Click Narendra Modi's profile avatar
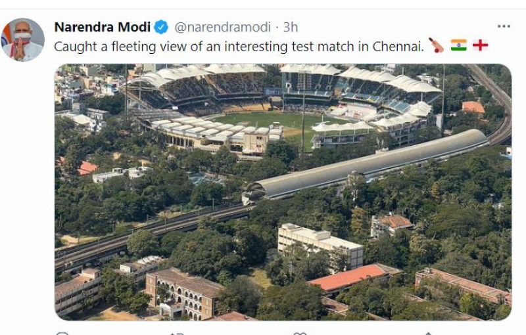 coord(23,40)
